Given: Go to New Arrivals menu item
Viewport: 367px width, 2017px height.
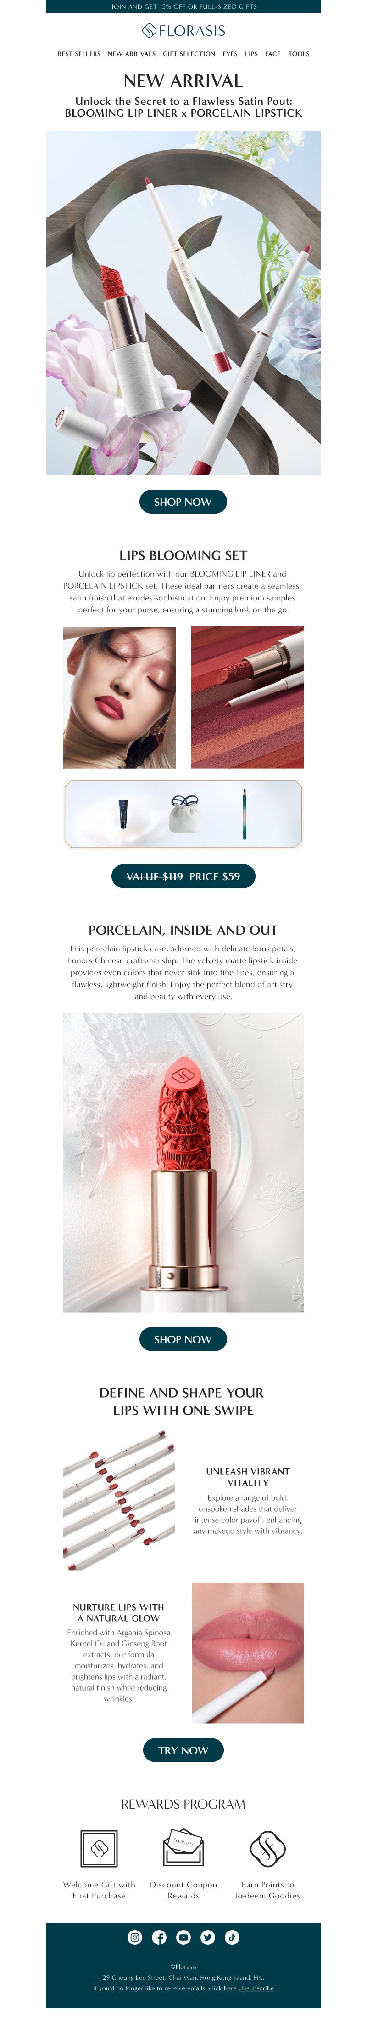Looking at the screenshot, I should coord(131,54).
